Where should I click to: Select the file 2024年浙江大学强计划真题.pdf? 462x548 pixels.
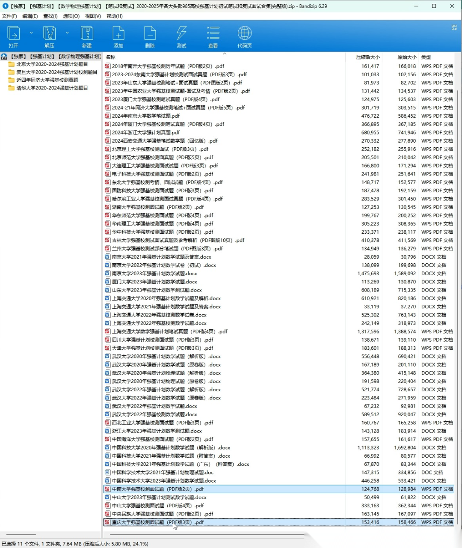(145, 133)
